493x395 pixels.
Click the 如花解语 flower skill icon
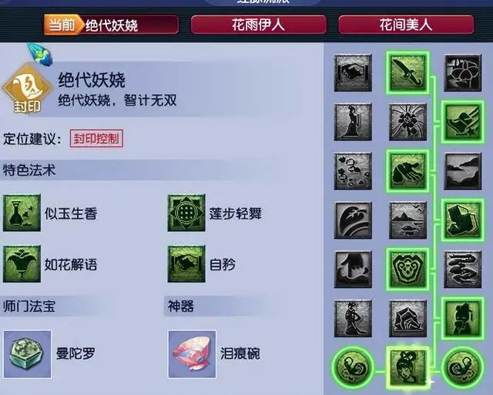coord(22,264)
